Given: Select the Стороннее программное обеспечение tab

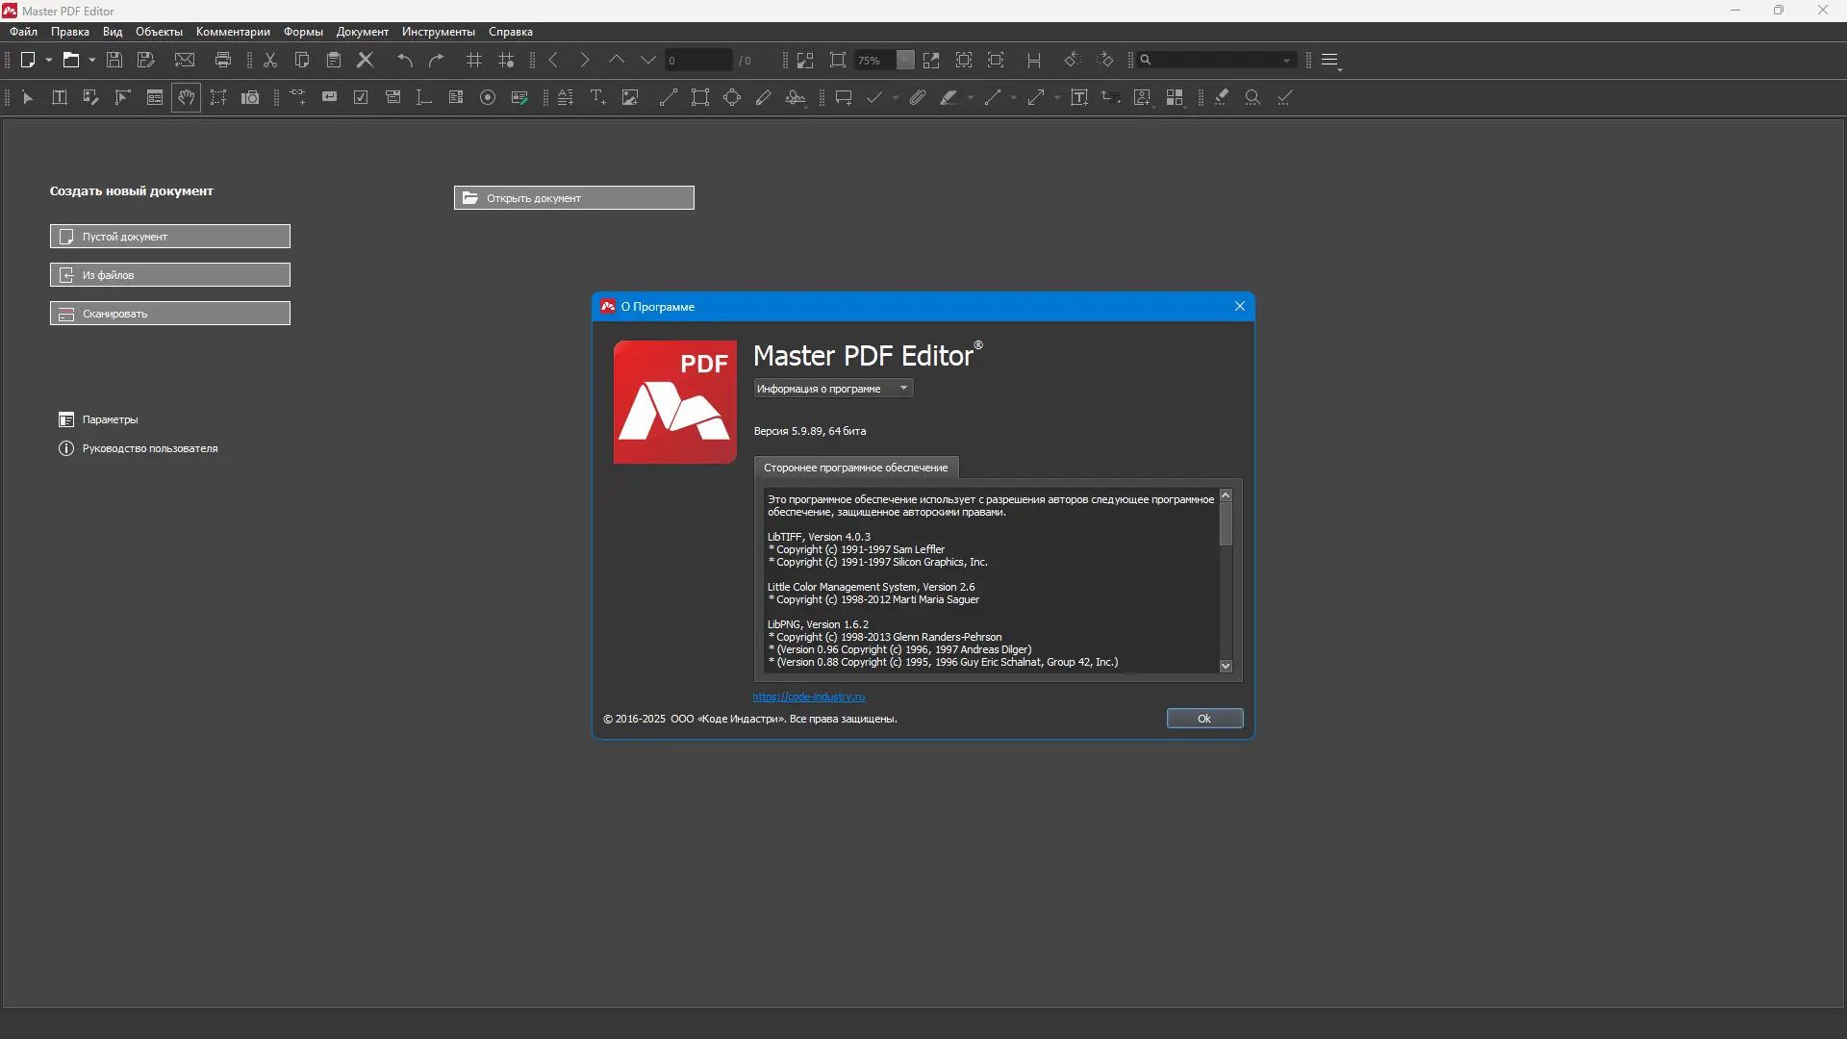Looking at the screenshot, I should click(x=855, y=468).
